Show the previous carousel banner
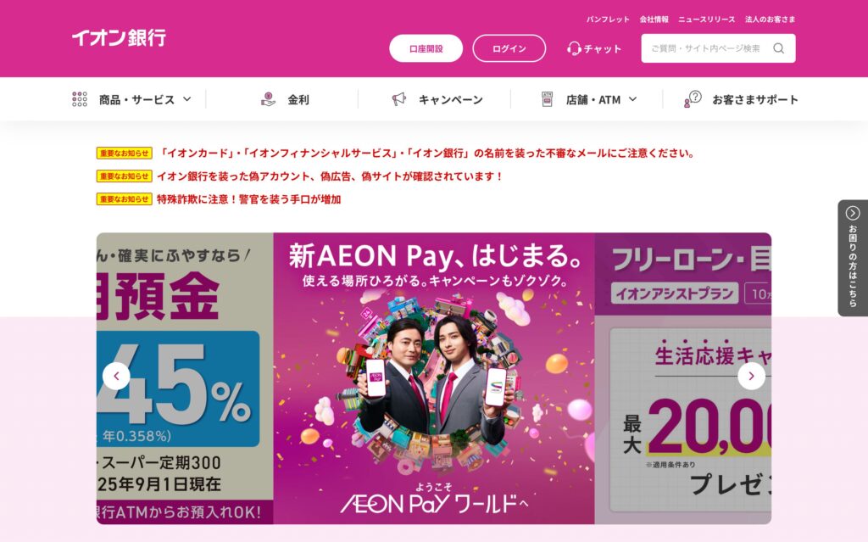This screenshot has height=542, width=868. click(116, 377)
